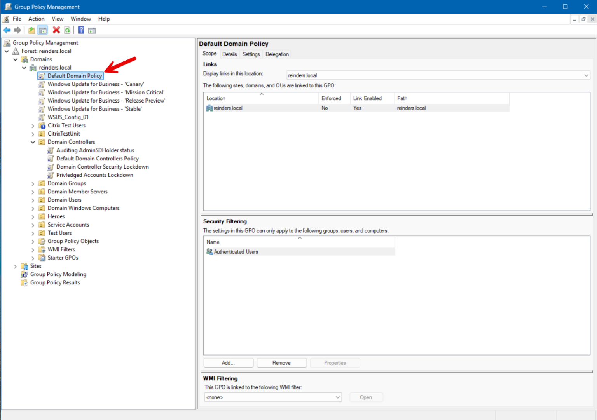Collapse the Domain Controllers node
This screenshot has height=420, width=597.
coord(33,142)
